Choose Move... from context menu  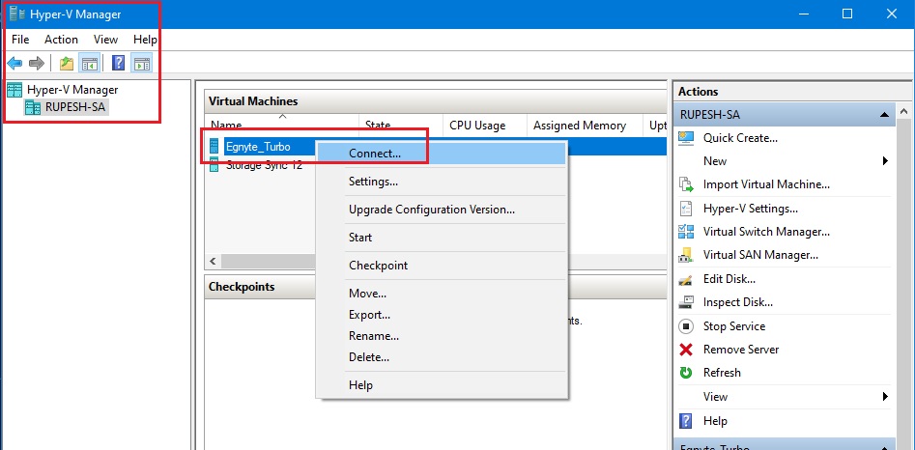click(x=442, y=294)
